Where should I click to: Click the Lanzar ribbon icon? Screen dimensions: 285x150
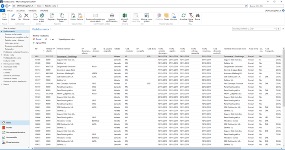coord(35,16)
